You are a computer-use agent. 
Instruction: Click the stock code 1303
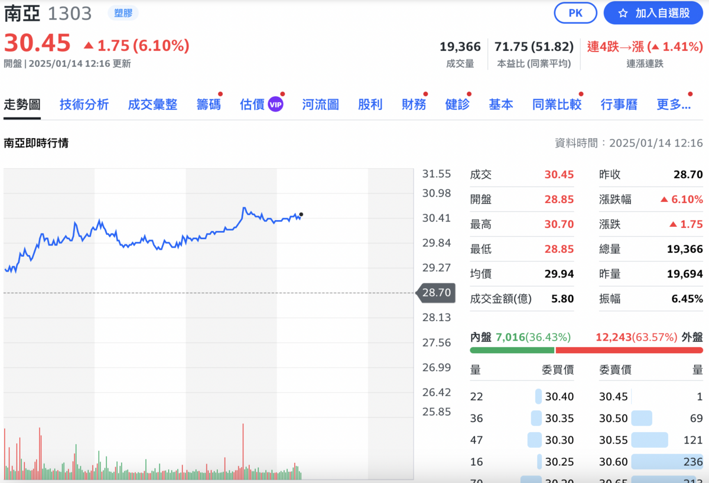[70, 13]
